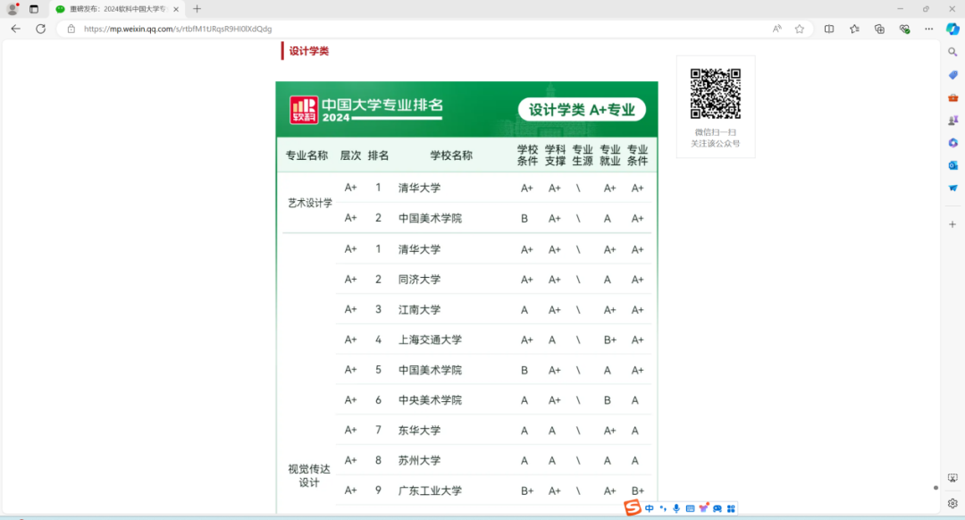Open the Sogou soft keyboard

click(690, 508)
